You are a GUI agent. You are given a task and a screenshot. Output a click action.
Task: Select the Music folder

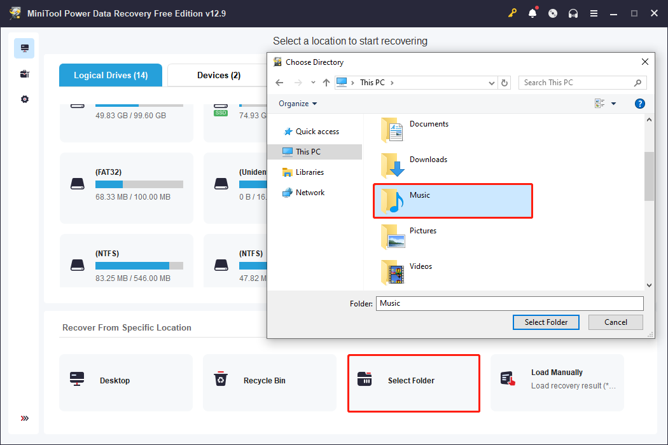(x=453, y=201)
